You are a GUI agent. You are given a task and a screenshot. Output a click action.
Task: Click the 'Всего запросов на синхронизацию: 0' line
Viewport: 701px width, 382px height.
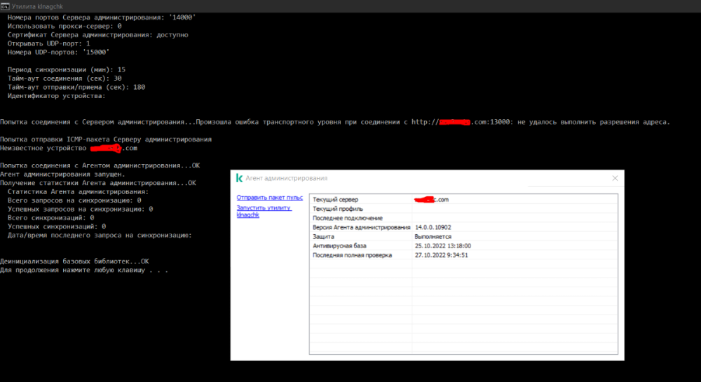pos(75,200)
